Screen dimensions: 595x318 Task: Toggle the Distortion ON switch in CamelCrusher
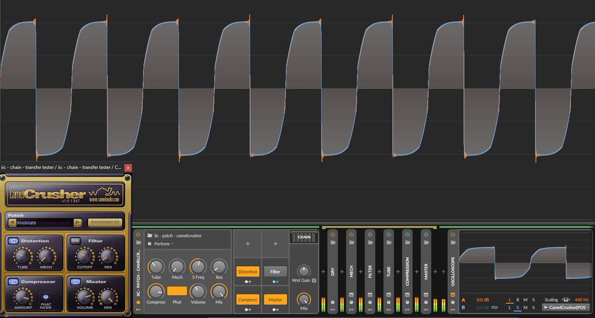point(12,241)
